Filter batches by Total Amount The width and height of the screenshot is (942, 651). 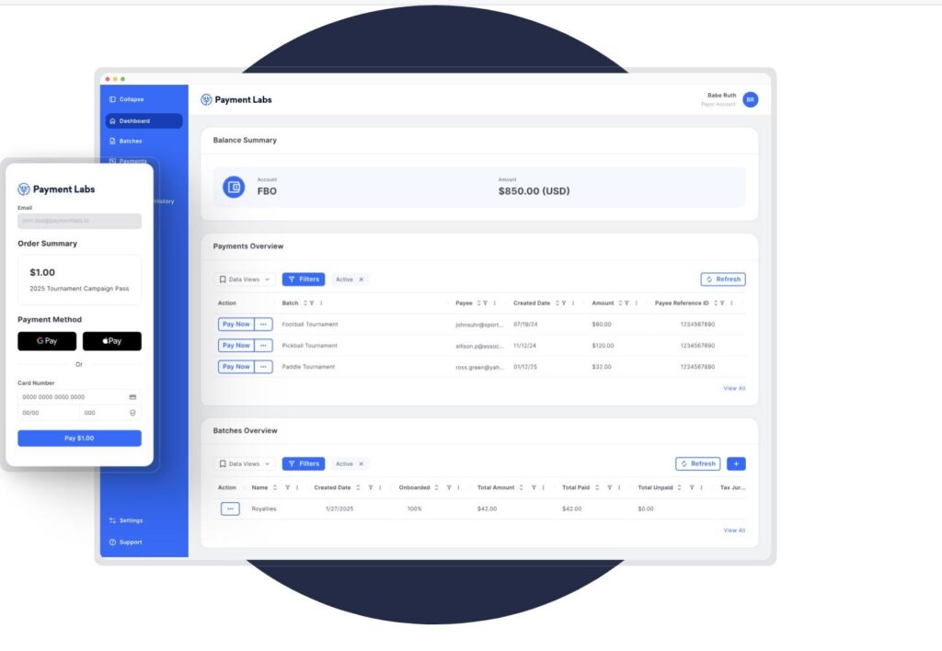tap(534, 487)
